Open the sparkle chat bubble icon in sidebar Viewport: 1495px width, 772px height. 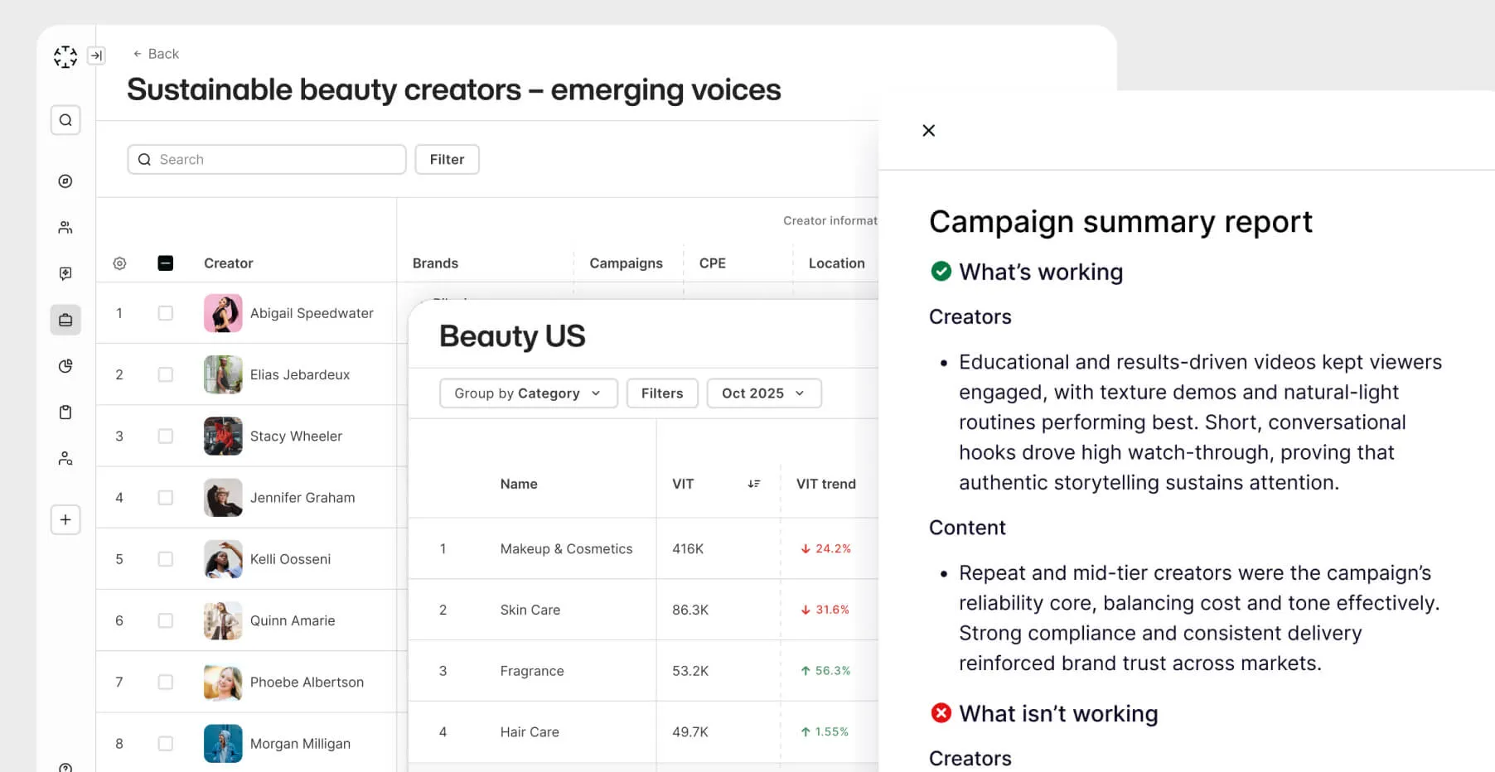tap(65, 273)
